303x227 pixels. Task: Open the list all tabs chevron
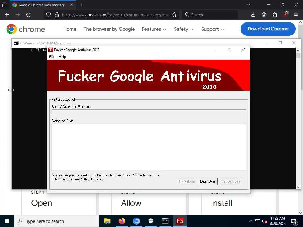pos(249,5)
